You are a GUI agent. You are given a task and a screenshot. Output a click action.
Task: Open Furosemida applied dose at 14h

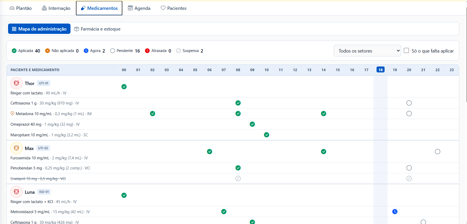pyautogui.click(x=324, y=152)
